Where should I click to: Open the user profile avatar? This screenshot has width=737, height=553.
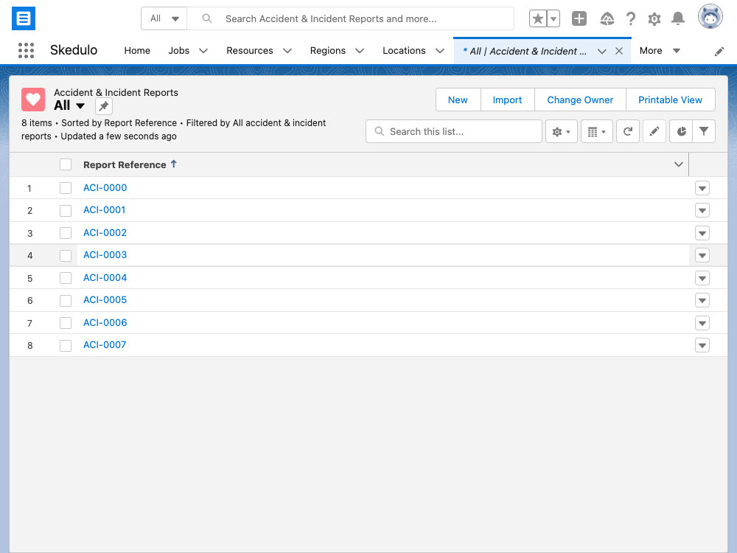[710, 16]
